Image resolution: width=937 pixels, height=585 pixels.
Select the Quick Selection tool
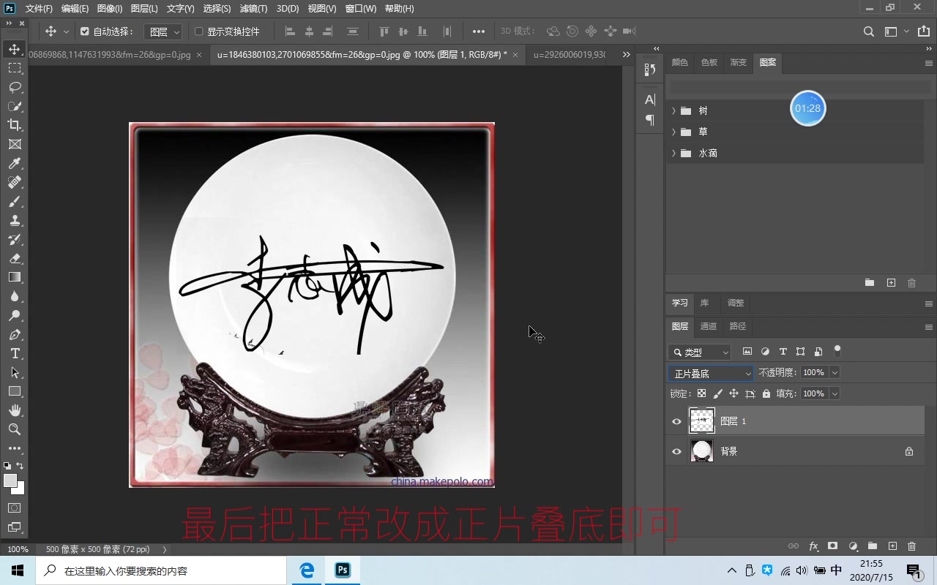pyautogui.click(x=15, y=106)
